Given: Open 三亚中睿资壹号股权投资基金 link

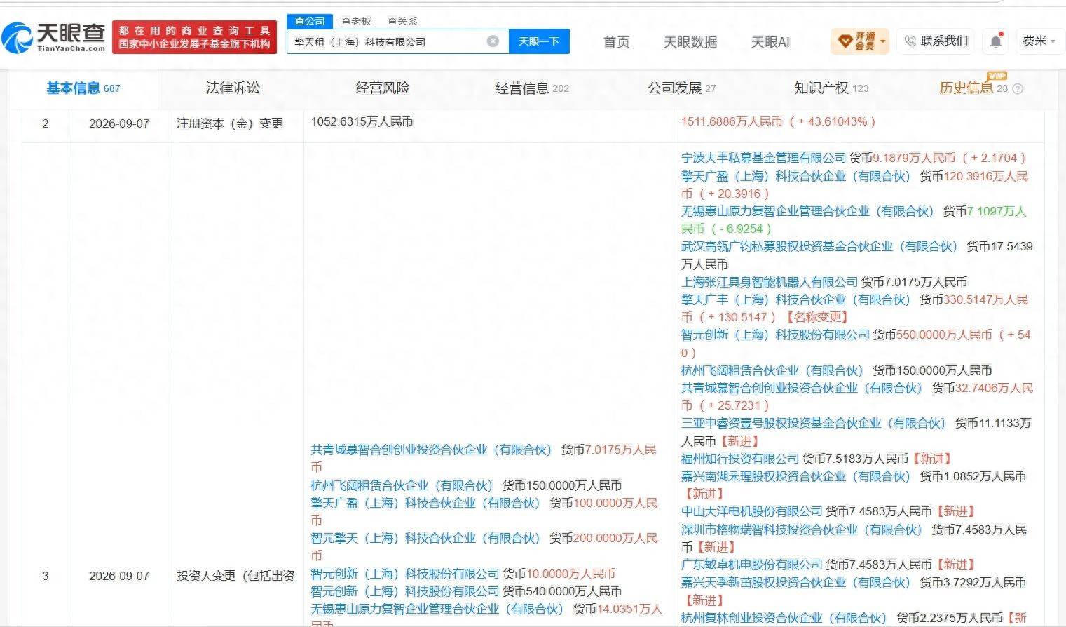Looking at the screenshot, I should (814, 423).
